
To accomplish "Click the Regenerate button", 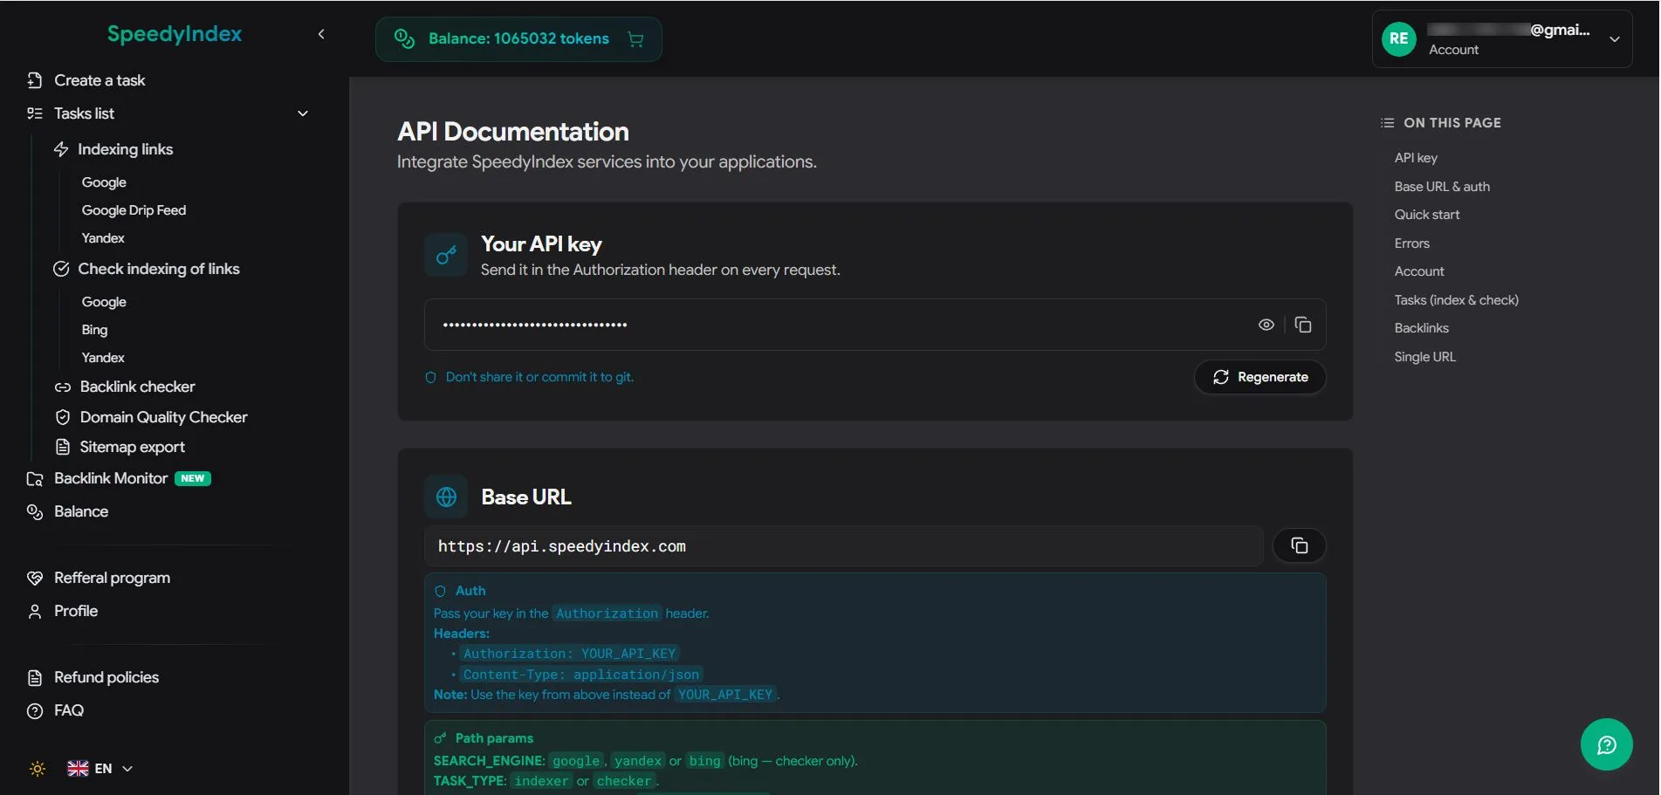I will (1259, 377).
